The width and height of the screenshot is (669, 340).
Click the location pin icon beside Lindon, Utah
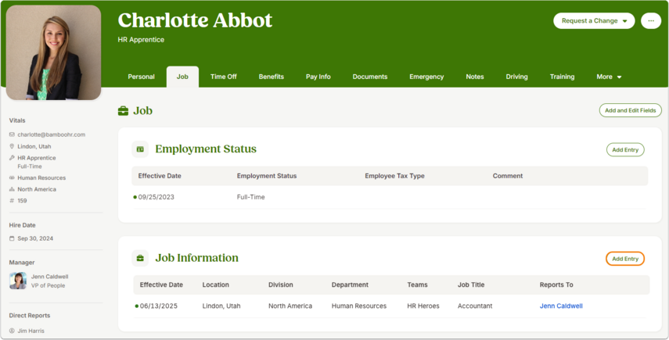click(12, 146)
